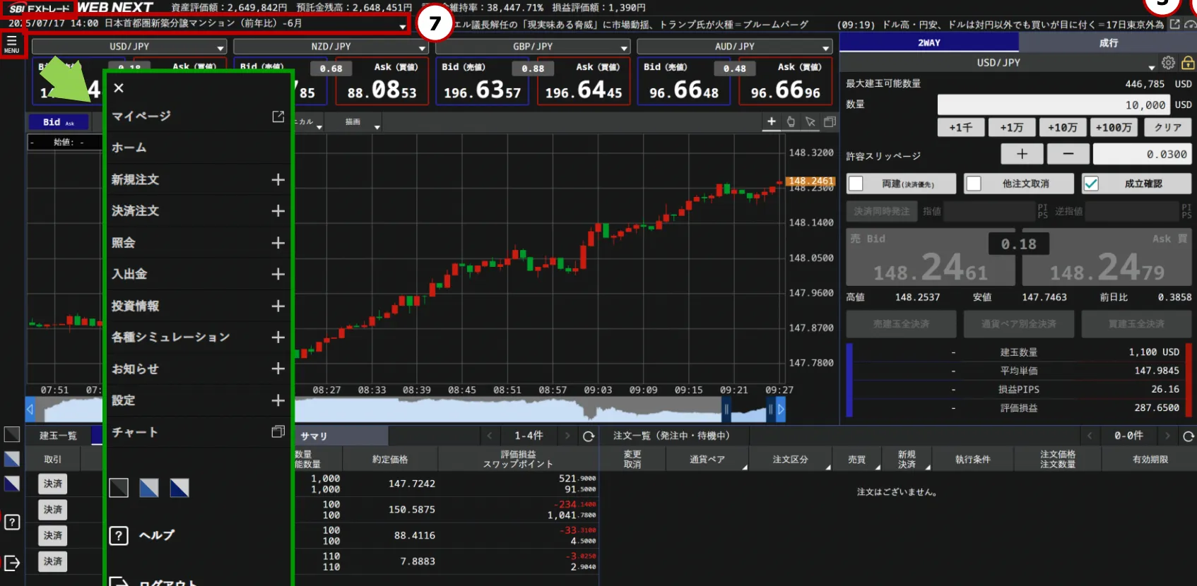Uncheck the 成立確認 checkbox
This screenshot has height=586, width=1197.
(1091, 184)
